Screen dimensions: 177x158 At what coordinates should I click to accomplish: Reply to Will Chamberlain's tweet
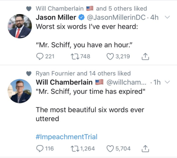pyautogui.click(x=40, y=148)
